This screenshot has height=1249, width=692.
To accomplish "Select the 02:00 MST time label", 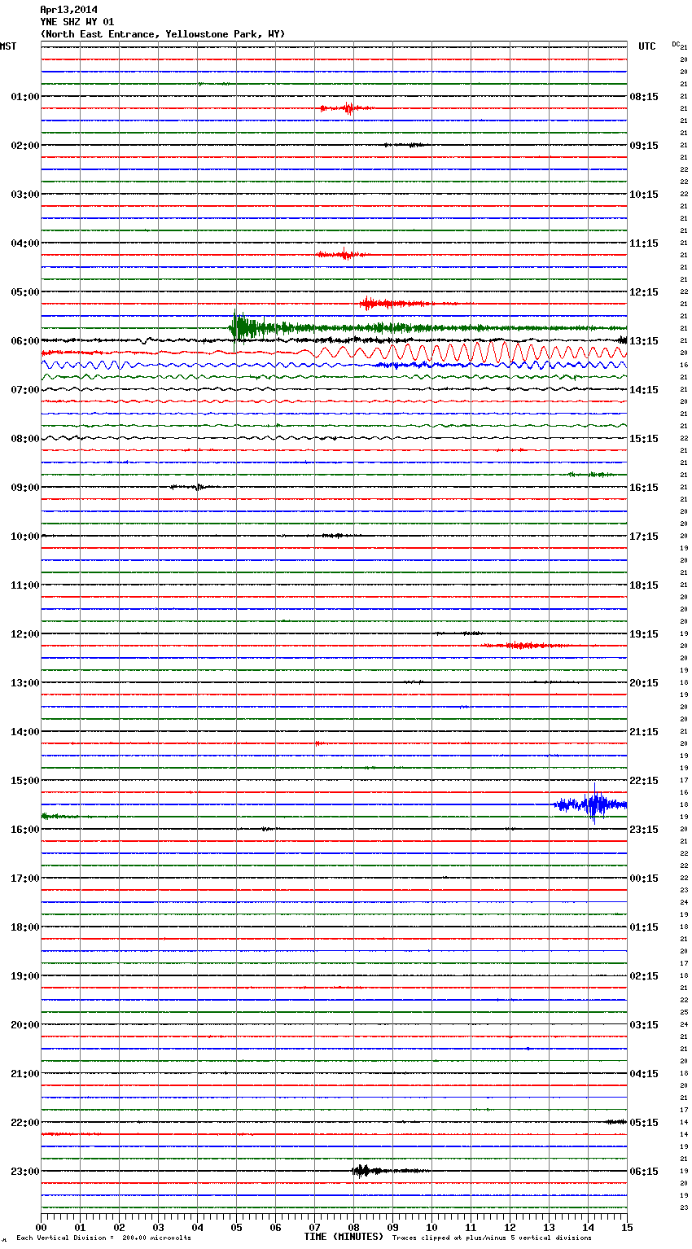I will [24, 146].
